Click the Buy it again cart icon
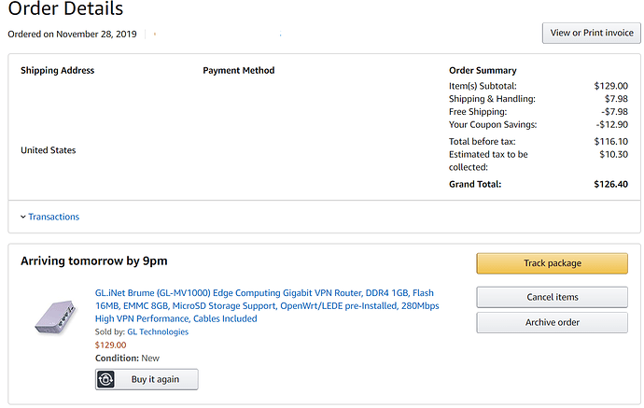The height and width of the screenshot is (408, 644). click(108, 380)
